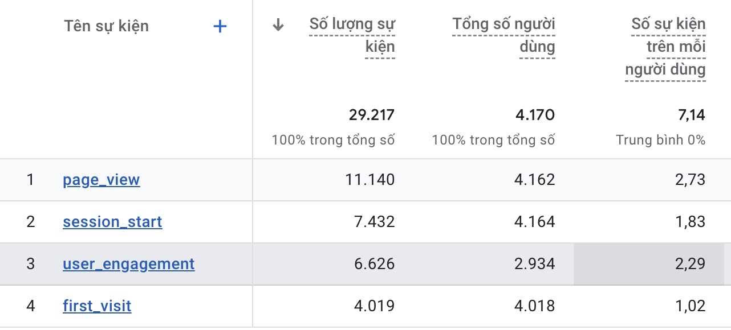Click the down arrow sort indicator
This screenshot has height=330, width=731.
[278, 25]
